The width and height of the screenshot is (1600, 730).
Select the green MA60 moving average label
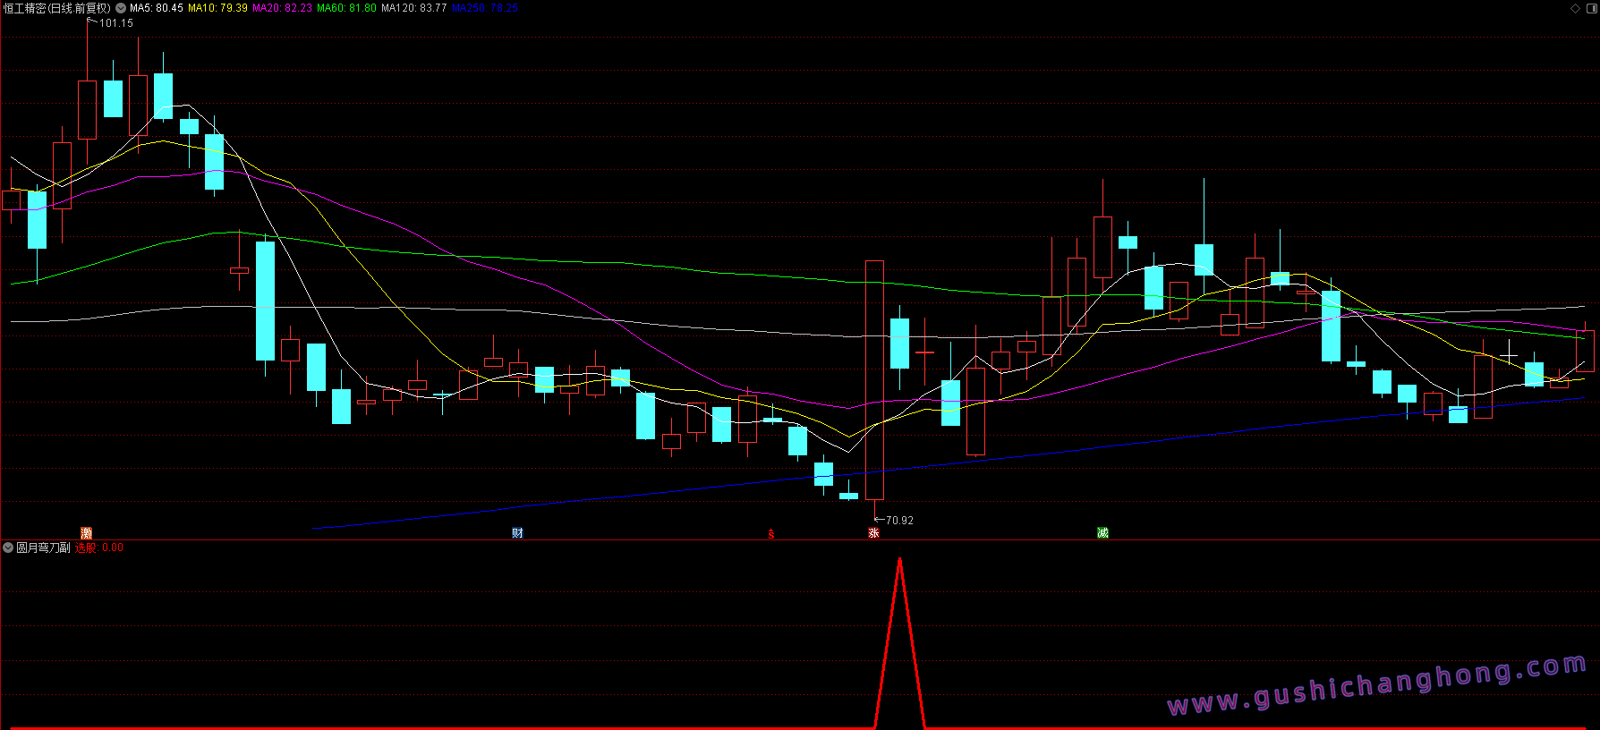[346, 8]
